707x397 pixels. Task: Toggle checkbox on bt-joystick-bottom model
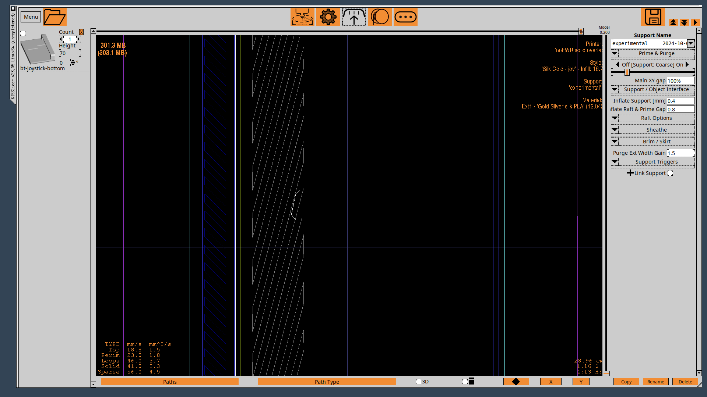point(23,33)
